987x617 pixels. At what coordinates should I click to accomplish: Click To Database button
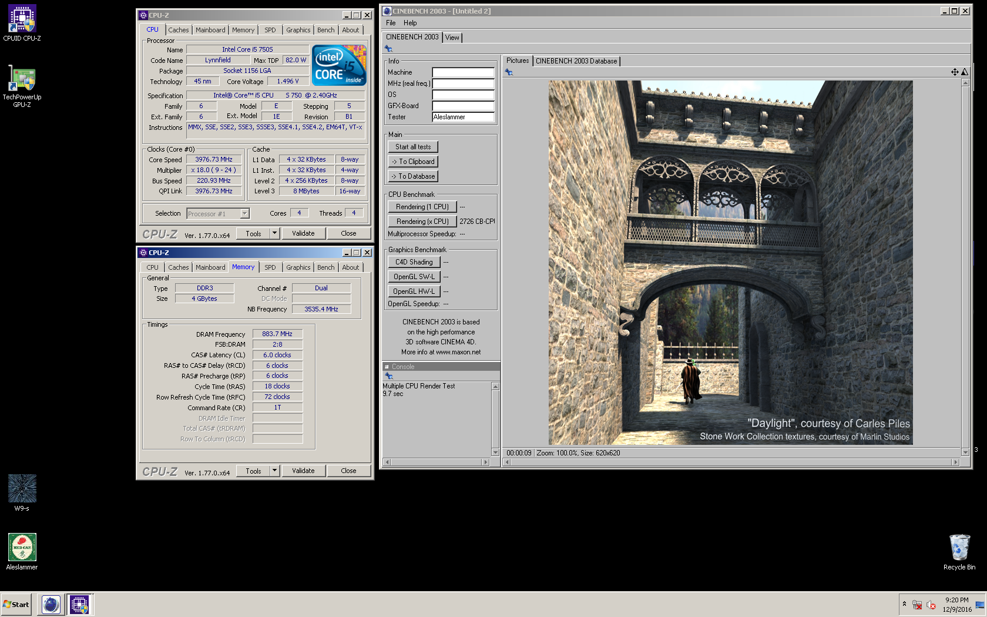[413, 176]
